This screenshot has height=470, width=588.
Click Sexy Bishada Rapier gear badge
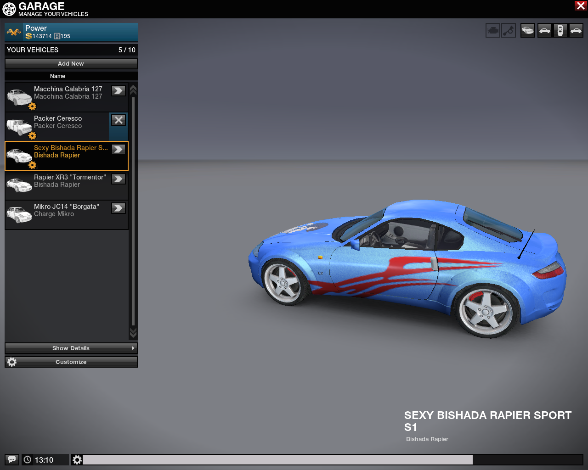coord(32,165)
